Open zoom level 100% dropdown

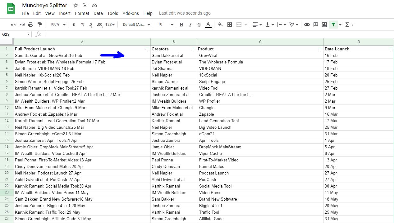58,25
